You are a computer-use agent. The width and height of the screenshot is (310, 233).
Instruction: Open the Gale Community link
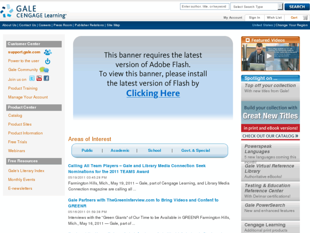(x=23, y=70)
